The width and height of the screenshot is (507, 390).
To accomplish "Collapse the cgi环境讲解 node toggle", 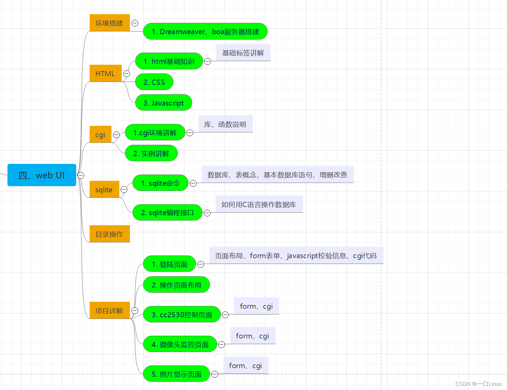I will (190, 133).
